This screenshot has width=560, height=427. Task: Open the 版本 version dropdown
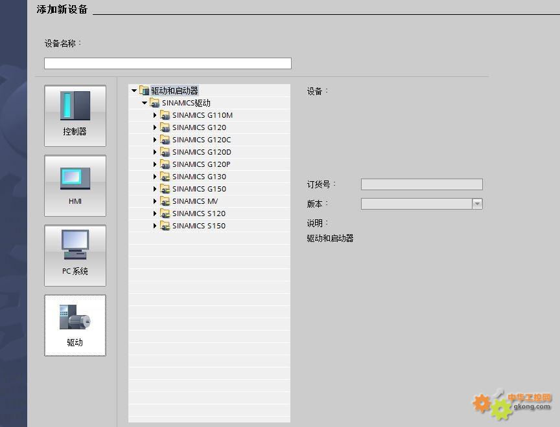point(477,204)
